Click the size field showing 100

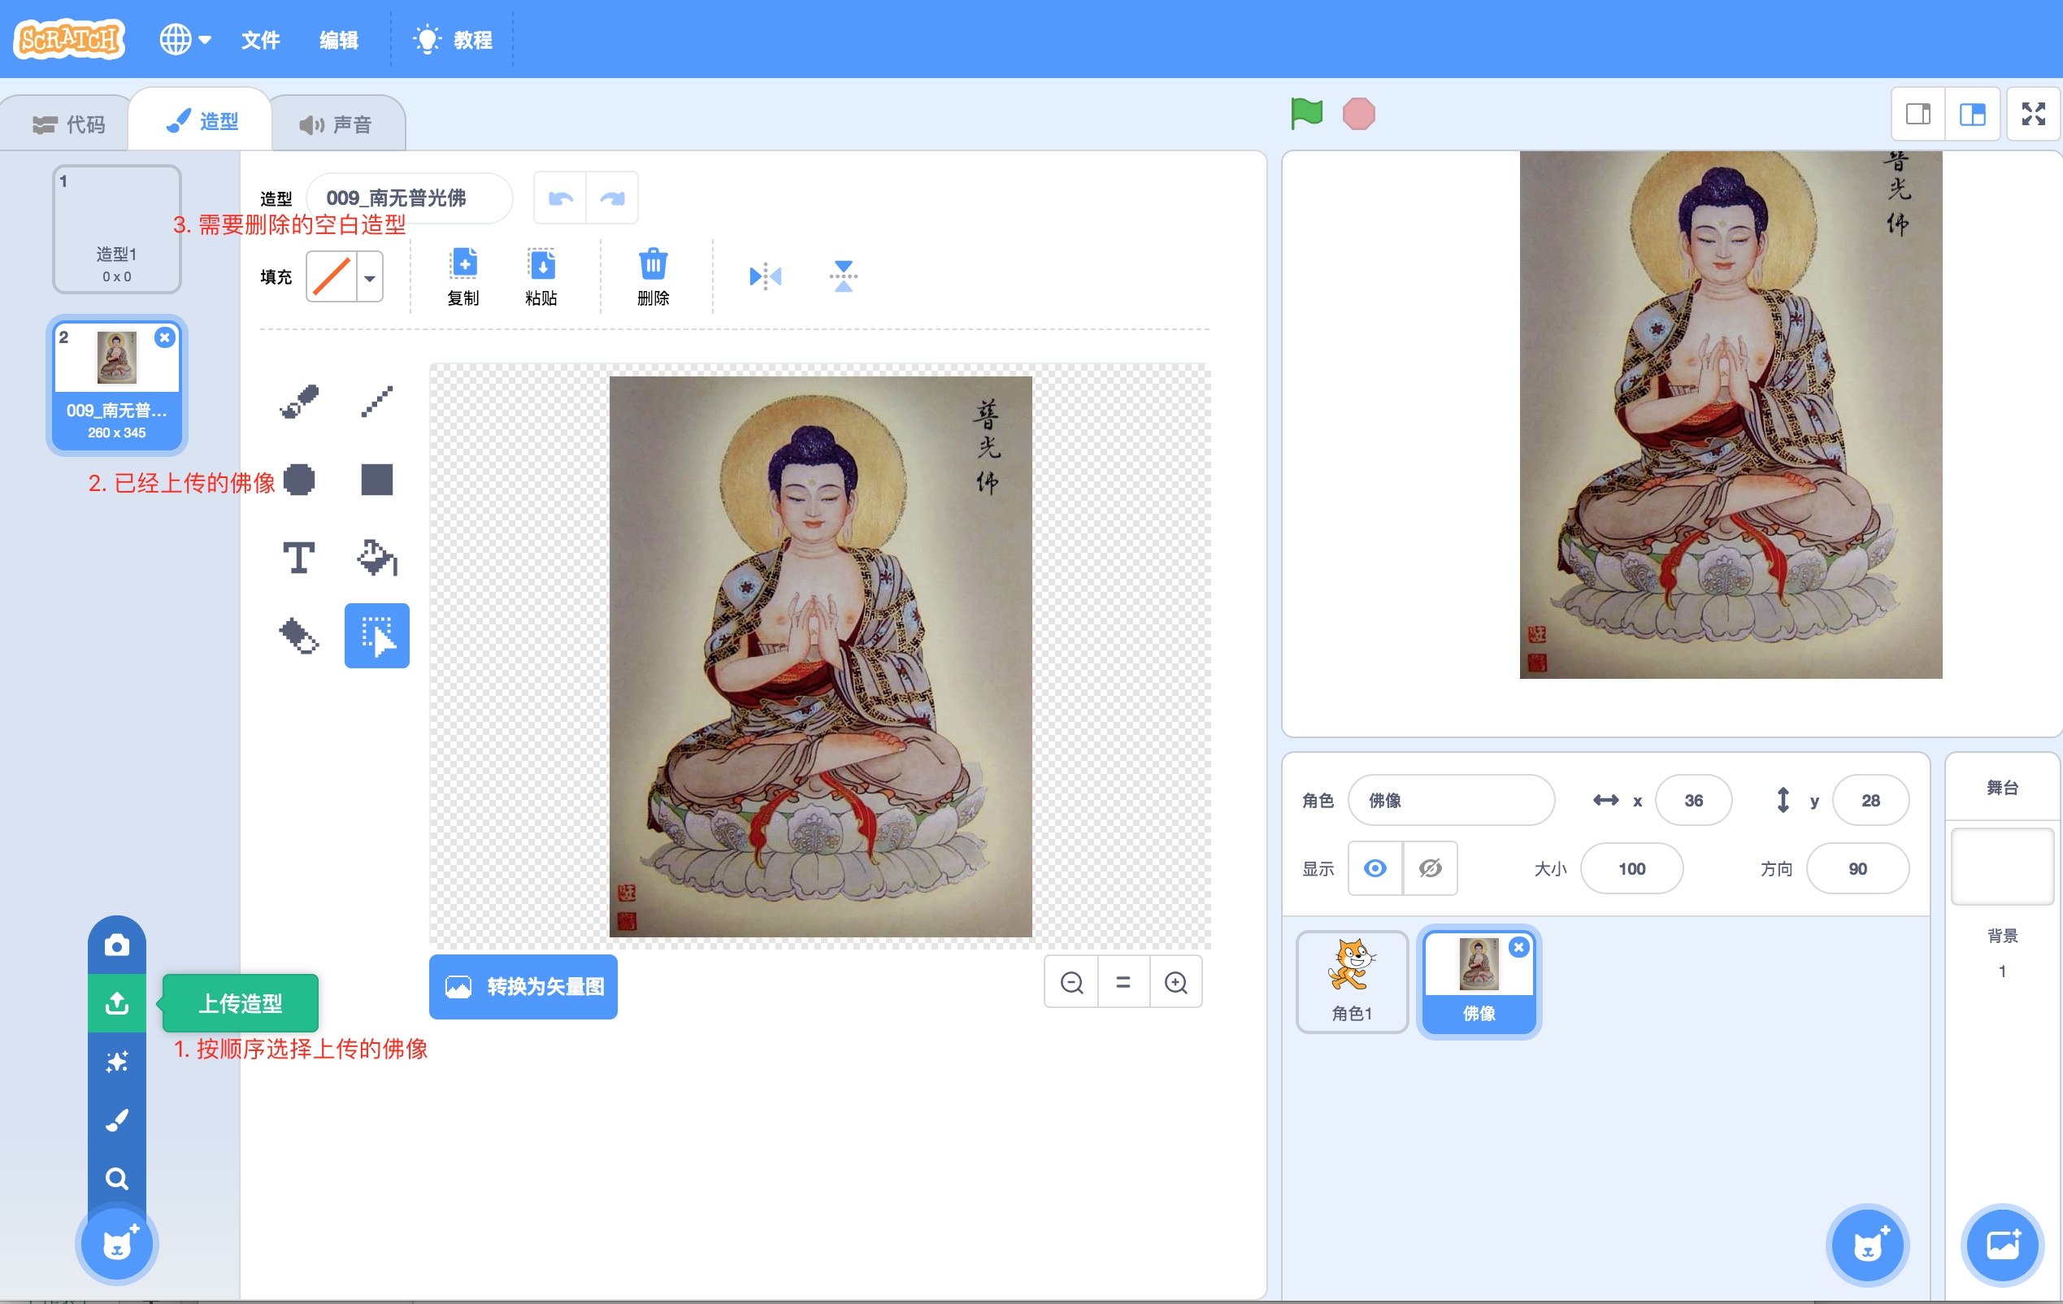click(x=1631, y=869)
